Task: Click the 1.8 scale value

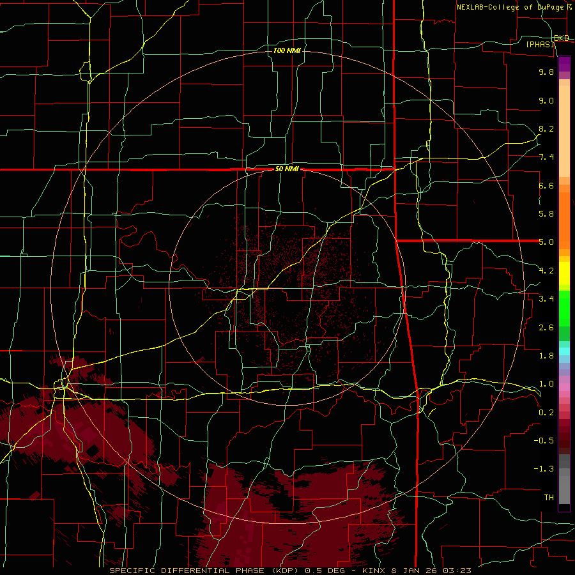Action: point(546,356)
